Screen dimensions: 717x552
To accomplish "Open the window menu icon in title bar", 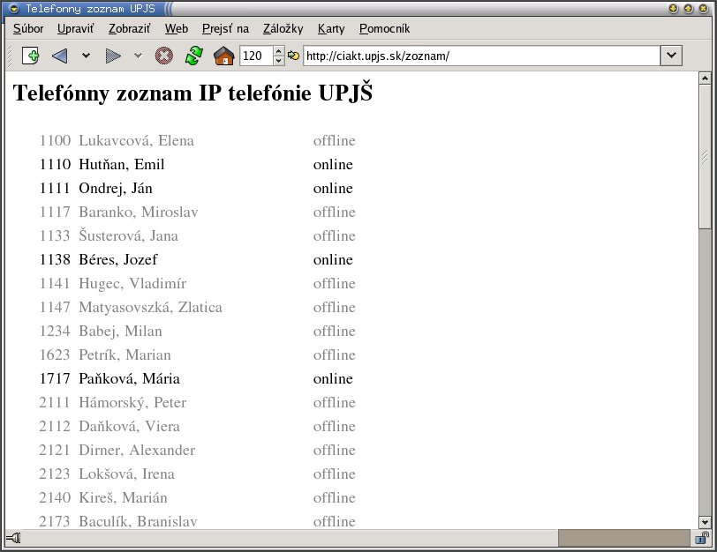I will pyautogui.click(x=14, y=8).
